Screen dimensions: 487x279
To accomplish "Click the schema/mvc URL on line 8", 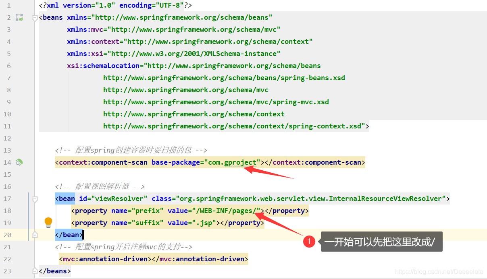I will pyautogui.click(x=186, y=90).
